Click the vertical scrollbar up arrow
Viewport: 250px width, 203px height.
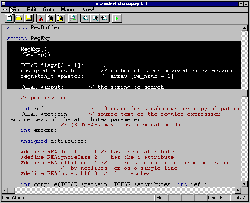pyautogui.click(x=244, y=28)
